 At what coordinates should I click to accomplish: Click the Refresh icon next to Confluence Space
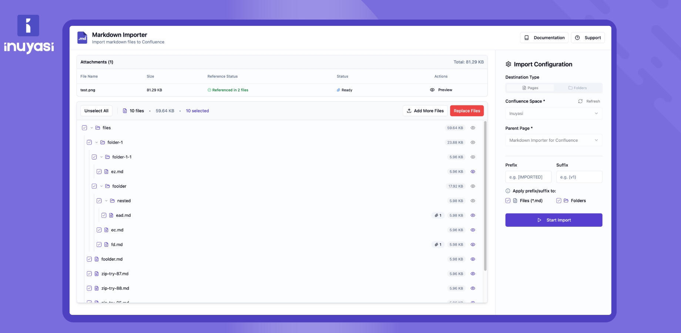click(x=580, y=101)
